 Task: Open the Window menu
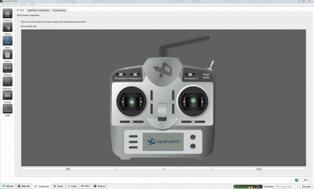click(24, 5)
